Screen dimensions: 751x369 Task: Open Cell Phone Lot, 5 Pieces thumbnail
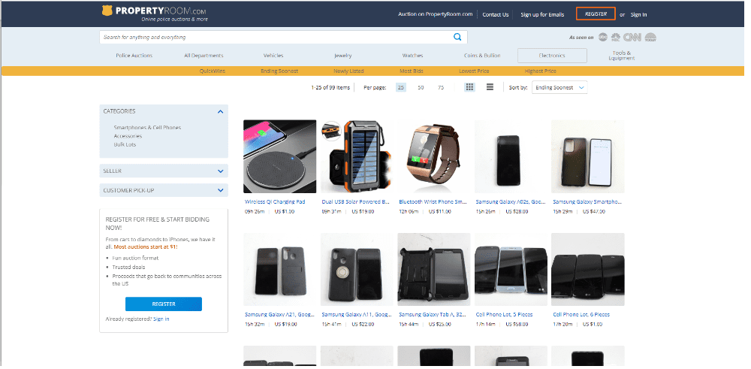click(511, 269)
